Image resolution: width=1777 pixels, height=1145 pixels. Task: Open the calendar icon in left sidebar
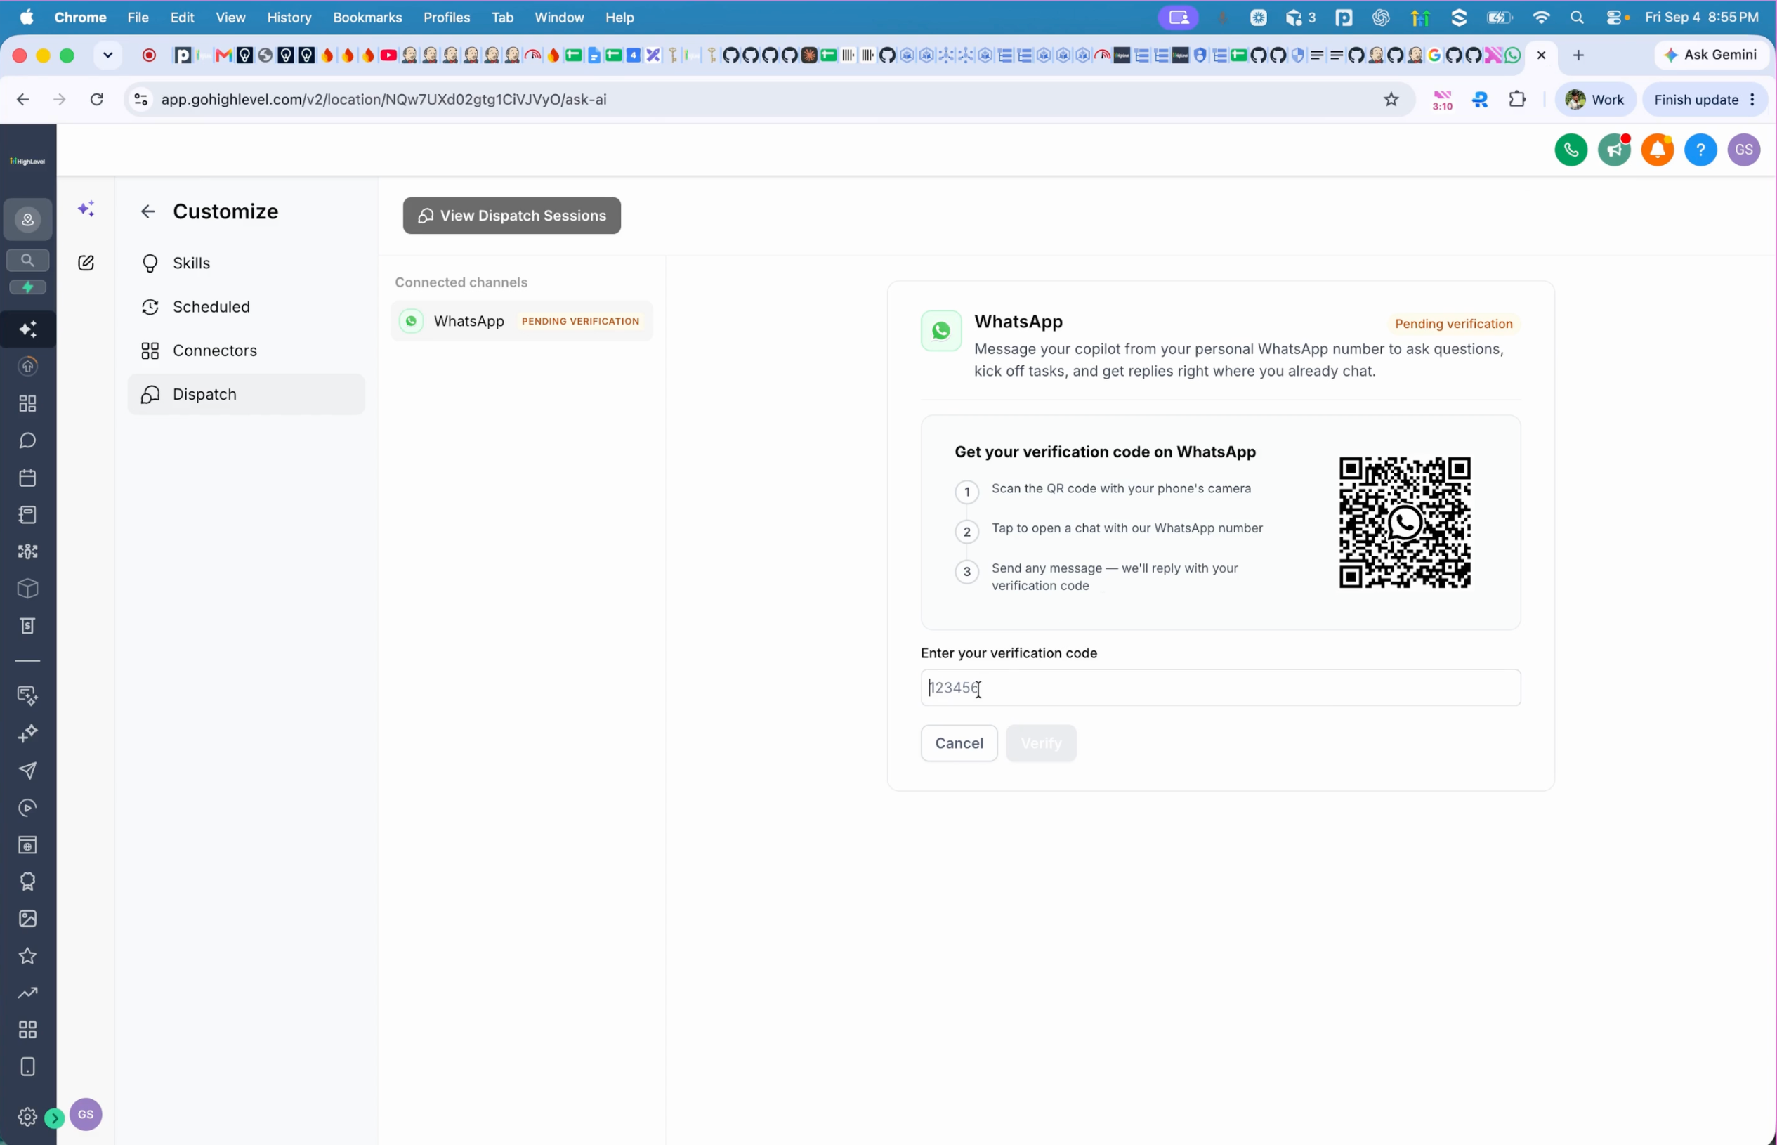click(27, 478)
